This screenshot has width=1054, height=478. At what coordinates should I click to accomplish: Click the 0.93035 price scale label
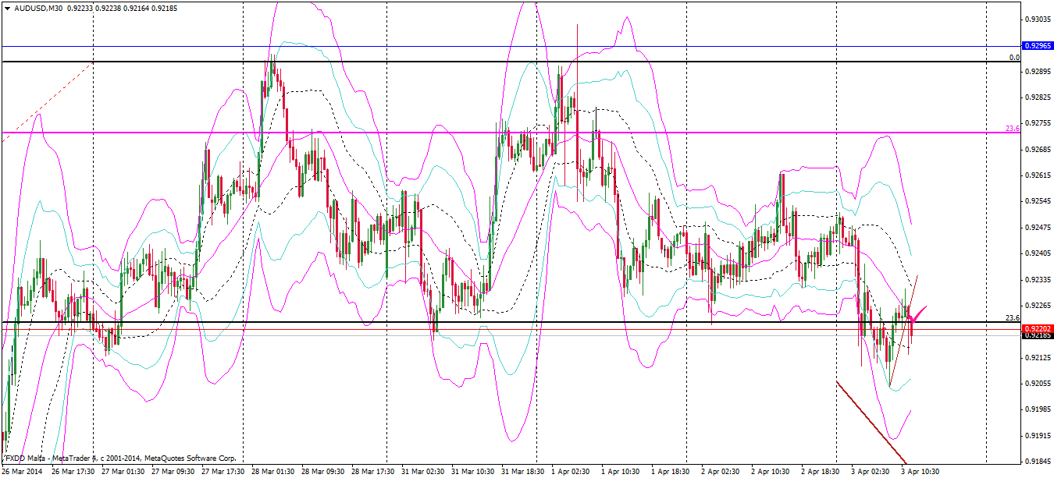tap(1038, 19)
